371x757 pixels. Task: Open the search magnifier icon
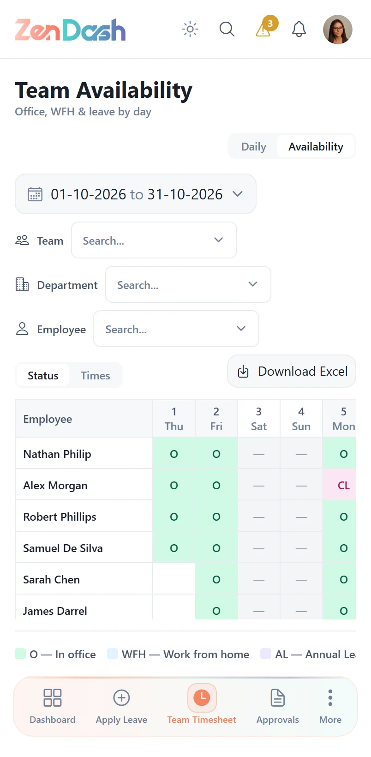click(227, 30)
